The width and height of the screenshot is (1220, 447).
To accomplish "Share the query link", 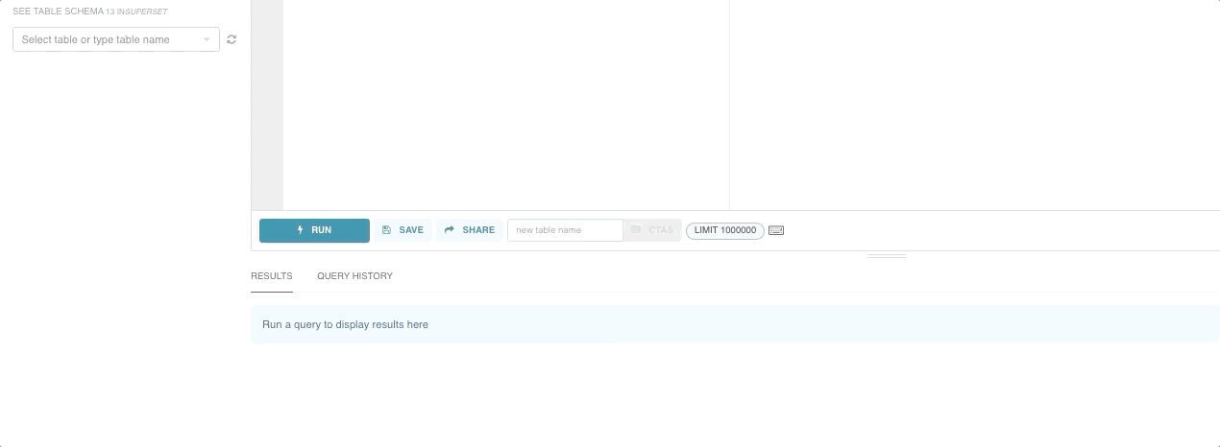I will coord(470,230).
